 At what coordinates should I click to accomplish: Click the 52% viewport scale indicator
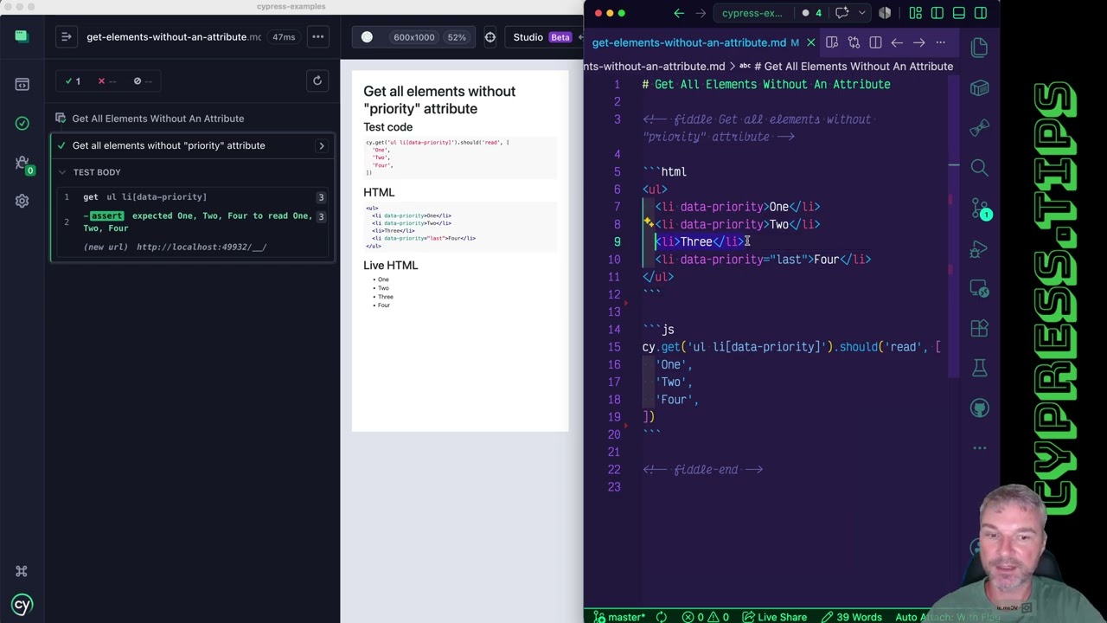tap(457, 37)
